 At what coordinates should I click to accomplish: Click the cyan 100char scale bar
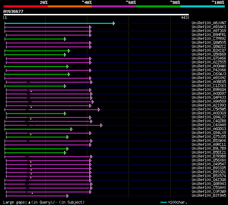point(164,202)
